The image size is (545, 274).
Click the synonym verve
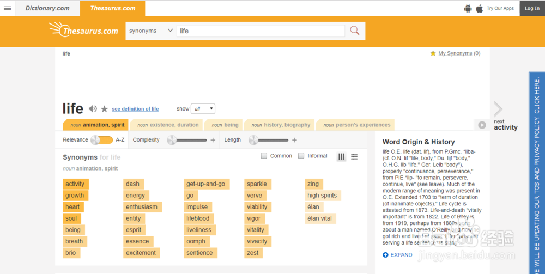pos(256,196)
